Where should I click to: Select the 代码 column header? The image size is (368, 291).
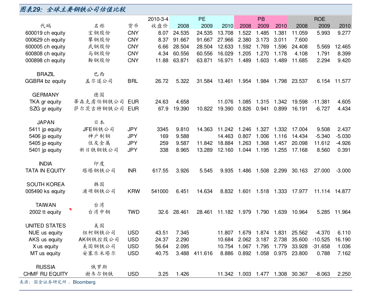45,26
